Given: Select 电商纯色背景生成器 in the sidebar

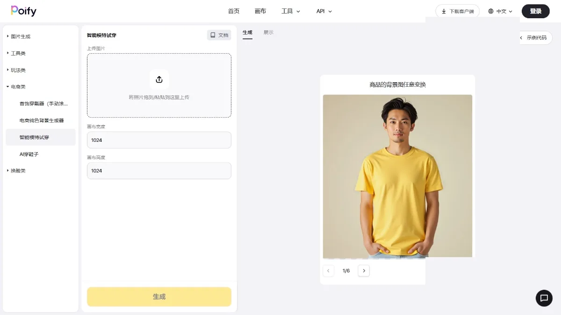Looking at the screenshot, I should click(41, 120).
